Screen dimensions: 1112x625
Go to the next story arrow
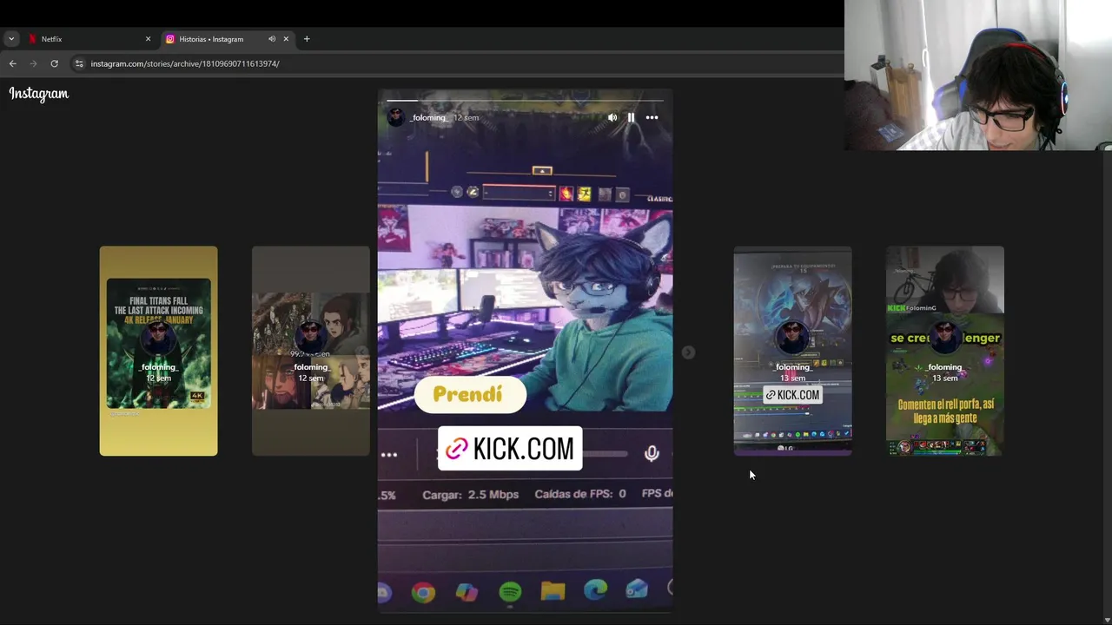click(688, 352)
